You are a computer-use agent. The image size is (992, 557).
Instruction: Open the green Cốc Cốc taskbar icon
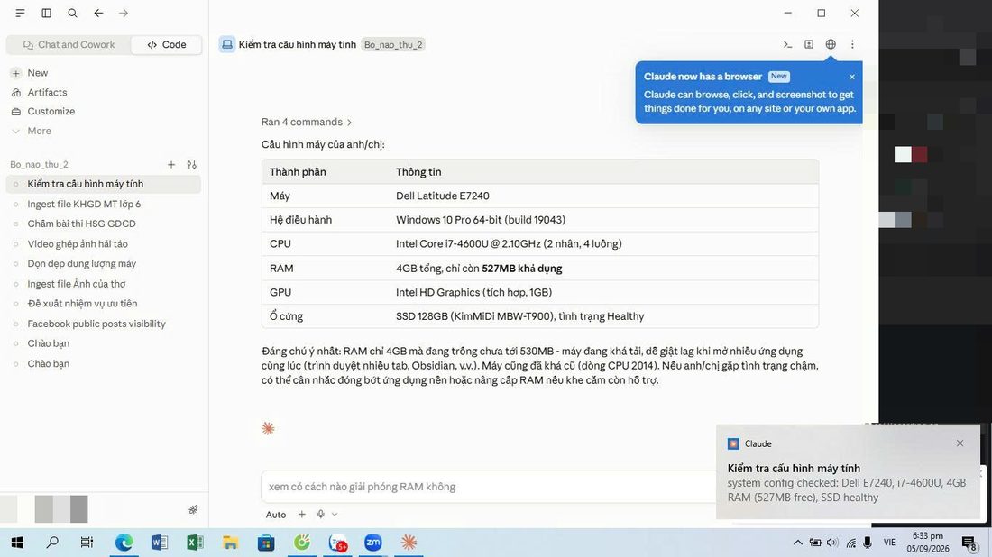(x=302, y=543)
